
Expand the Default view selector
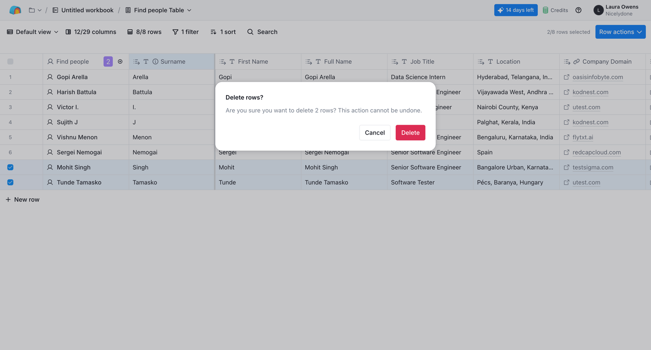click(x=33, y=32)
